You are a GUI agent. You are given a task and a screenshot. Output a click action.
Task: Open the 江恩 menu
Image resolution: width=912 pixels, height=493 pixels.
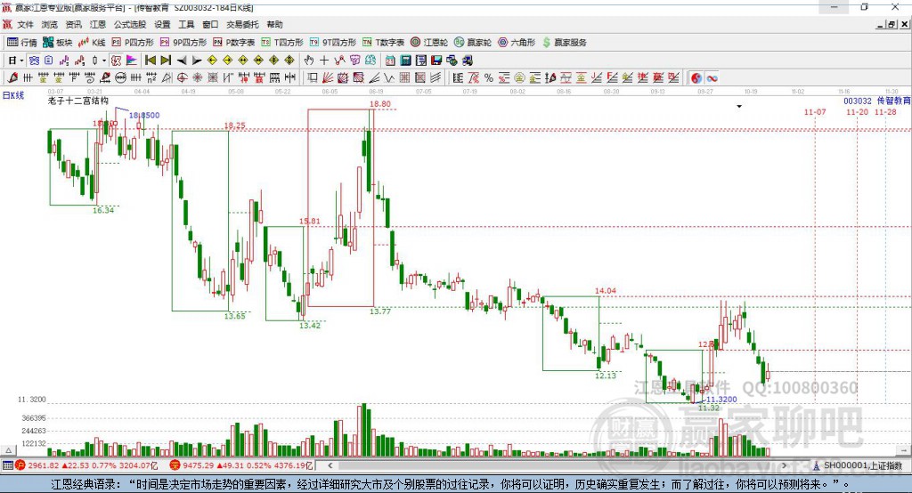[x=98, y=24]
